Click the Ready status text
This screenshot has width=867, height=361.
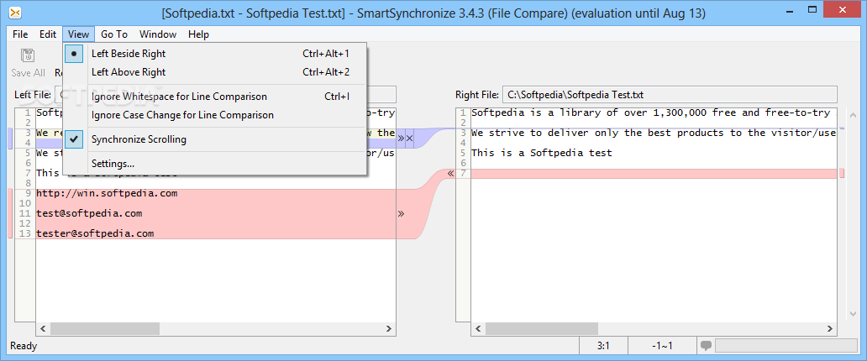(x=24, y=346)
